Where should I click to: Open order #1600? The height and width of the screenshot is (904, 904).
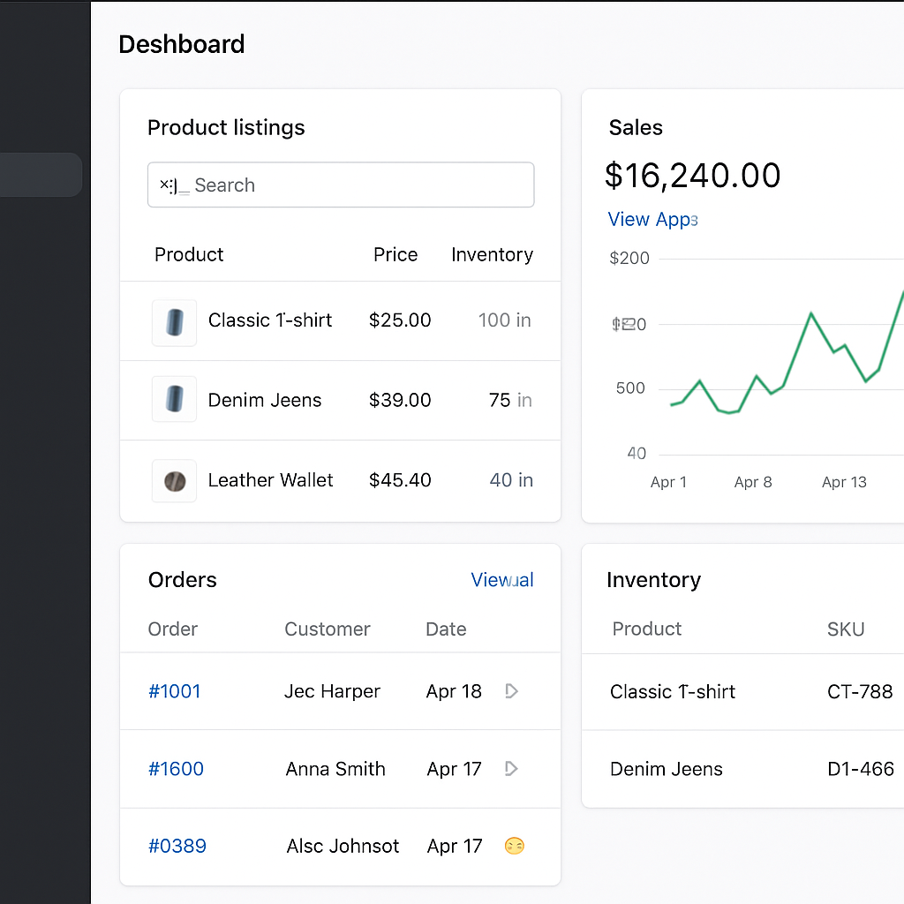coord(176,769)
